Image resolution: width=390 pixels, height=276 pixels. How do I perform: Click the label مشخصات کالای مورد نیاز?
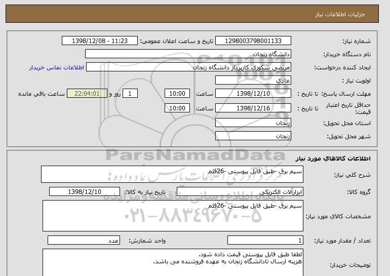[x=338, y=216]
